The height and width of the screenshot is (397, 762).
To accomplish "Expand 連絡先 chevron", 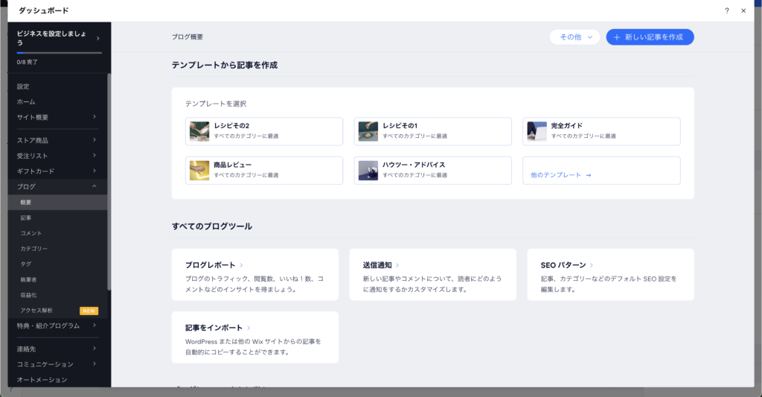I will pos(95,349).
